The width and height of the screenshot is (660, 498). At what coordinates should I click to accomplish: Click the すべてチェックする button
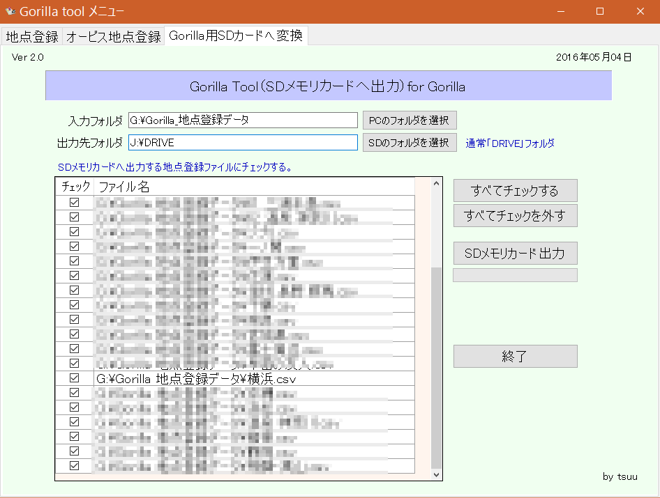(x=515, y=190)
